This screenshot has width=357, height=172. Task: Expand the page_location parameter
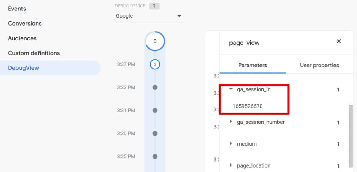coord(231,165)
